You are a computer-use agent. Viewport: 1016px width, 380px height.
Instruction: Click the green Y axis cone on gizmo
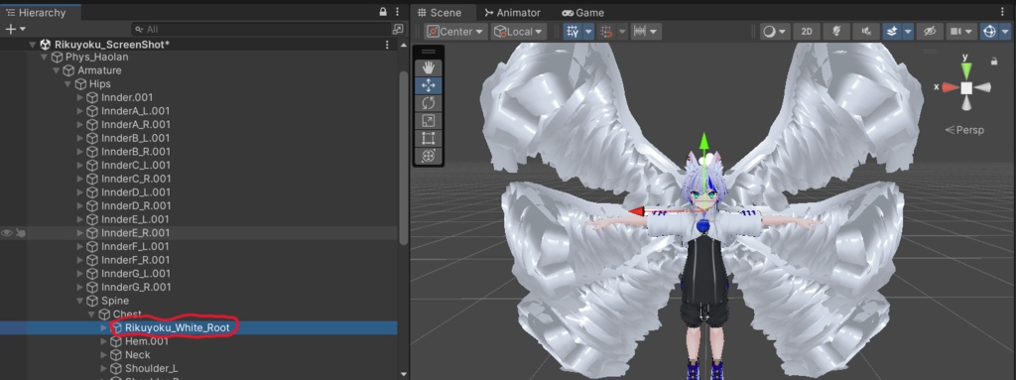click(x=966, y=69)
